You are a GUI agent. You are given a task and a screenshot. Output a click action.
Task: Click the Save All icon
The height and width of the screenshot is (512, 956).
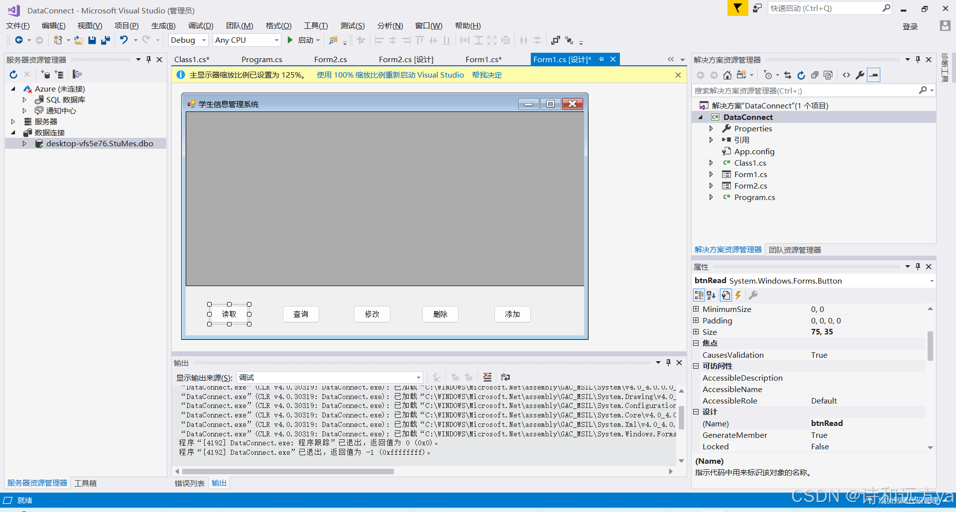tap(105, 40)
